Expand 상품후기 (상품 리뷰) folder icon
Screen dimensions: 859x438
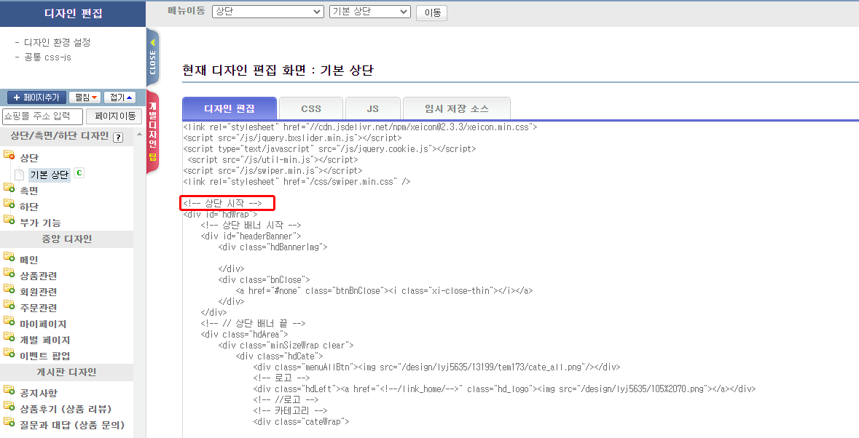pos(9,406)
